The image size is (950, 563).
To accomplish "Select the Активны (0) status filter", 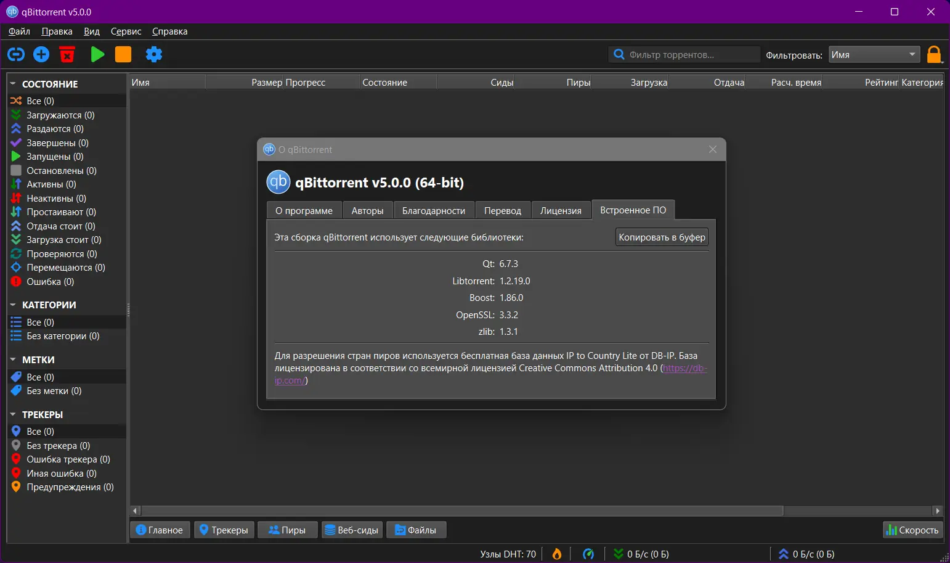I will [x=67, y=184].
